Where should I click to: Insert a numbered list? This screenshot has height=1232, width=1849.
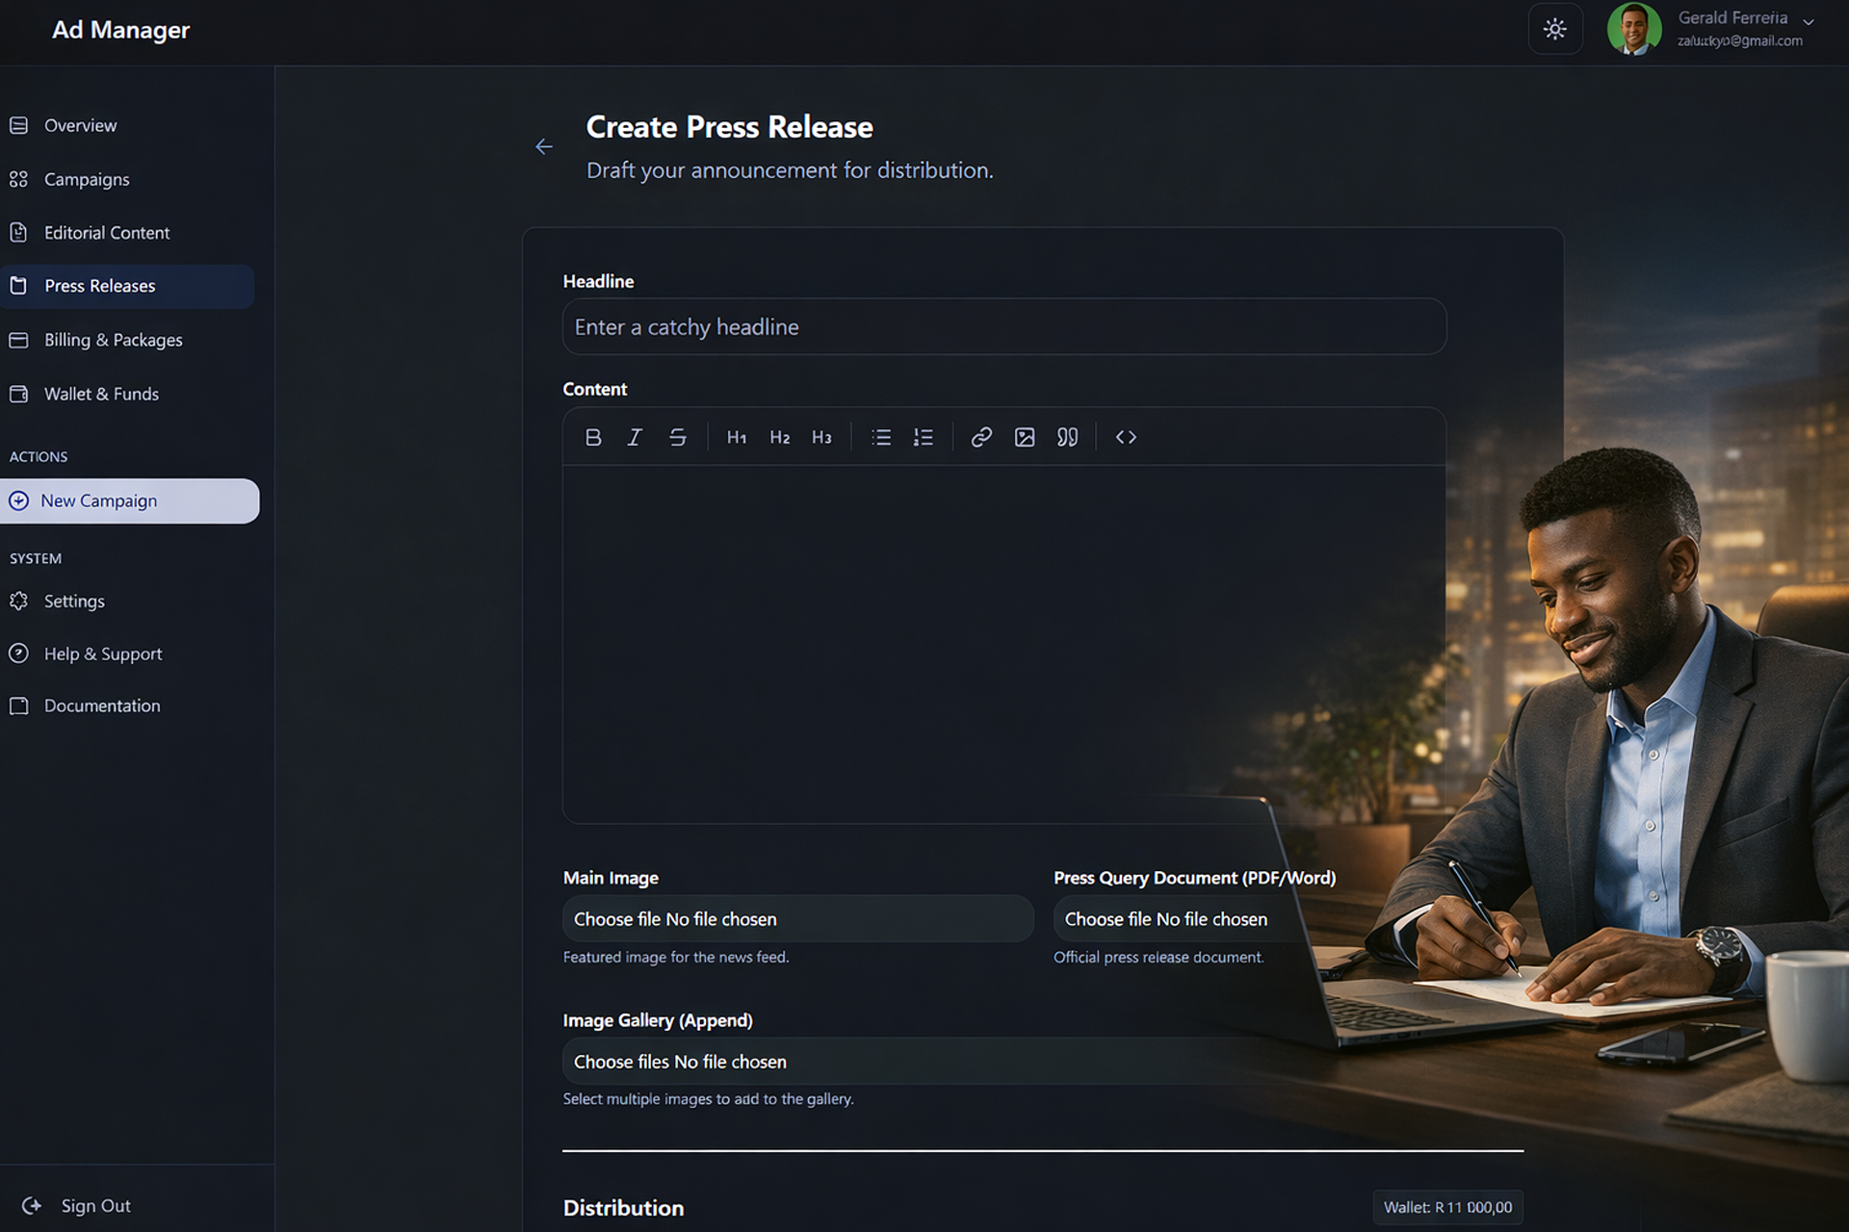pyautogui.click(x=923, y=437)
